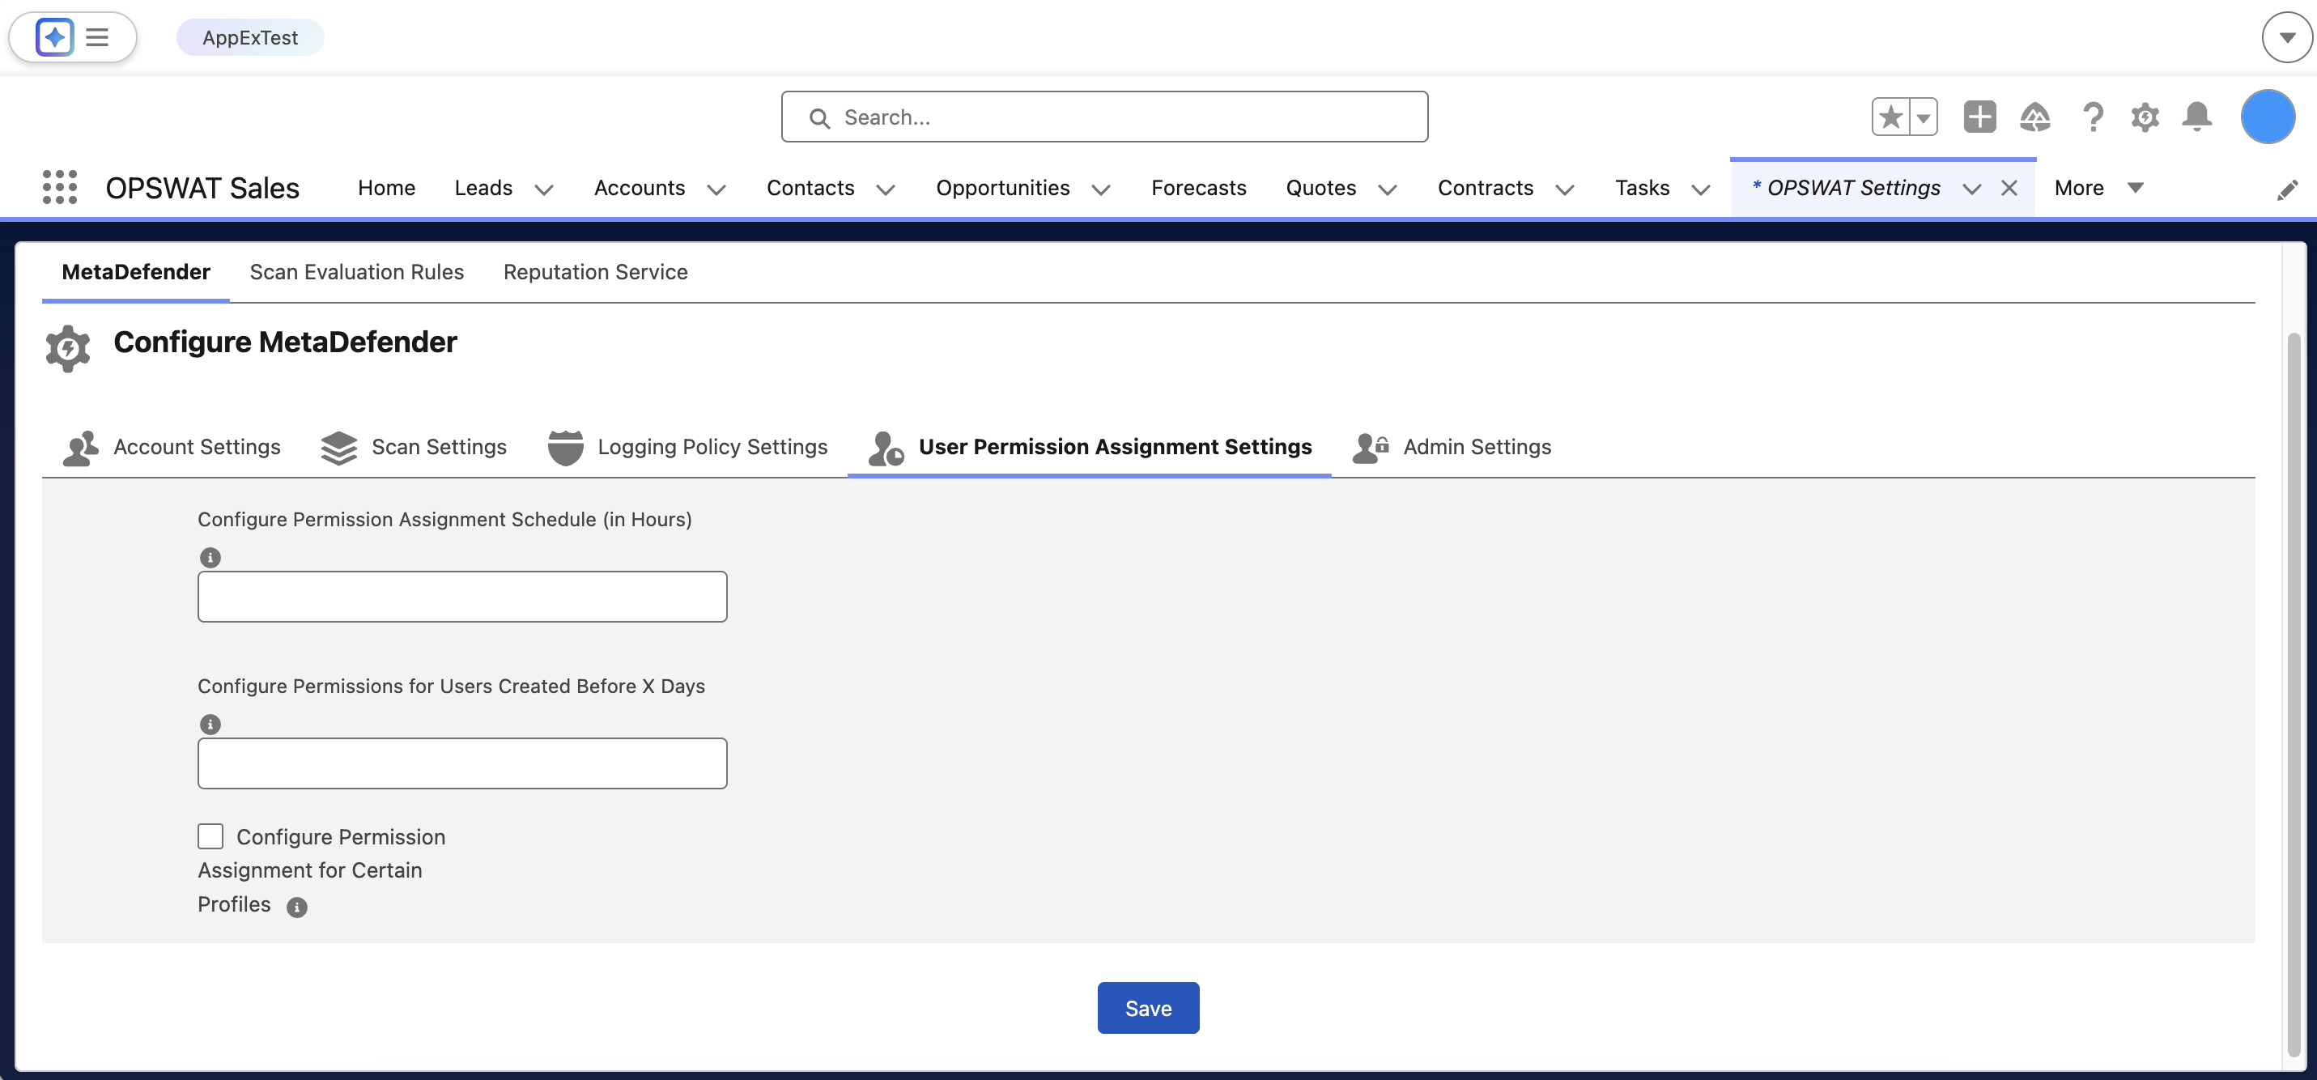2317x1080 pixels.
Task: Open the Setup gear icon
Action: [x=2145, y=117]
